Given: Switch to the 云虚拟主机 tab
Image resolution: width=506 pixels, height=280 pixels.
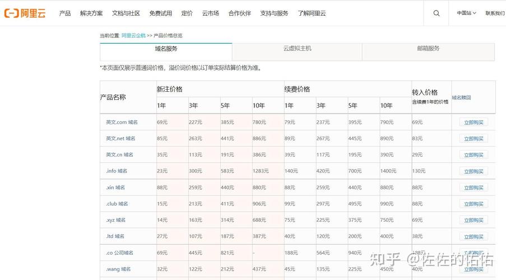Looking at the screenshot, I should coord(297,52).
